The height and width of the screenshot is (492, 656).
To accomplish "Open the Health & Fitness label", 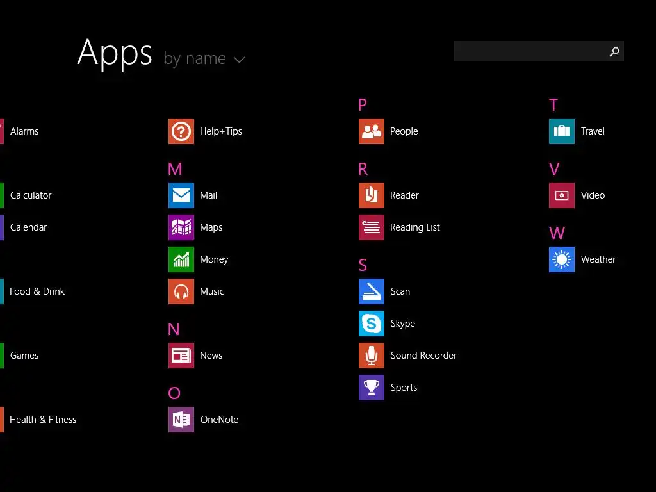I will tap(43, 420).
